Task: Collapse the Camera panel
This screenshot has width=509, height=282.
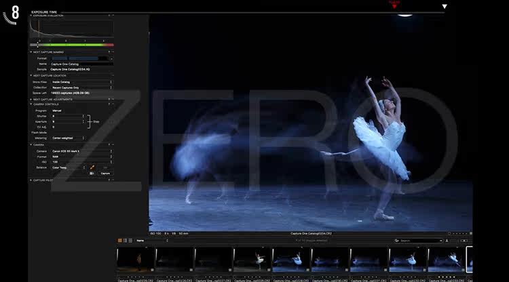Action: [31, 144]
